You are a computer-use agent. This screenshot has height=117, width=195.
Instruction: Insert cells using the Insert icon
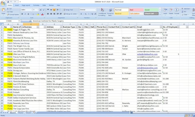(165, 11)
